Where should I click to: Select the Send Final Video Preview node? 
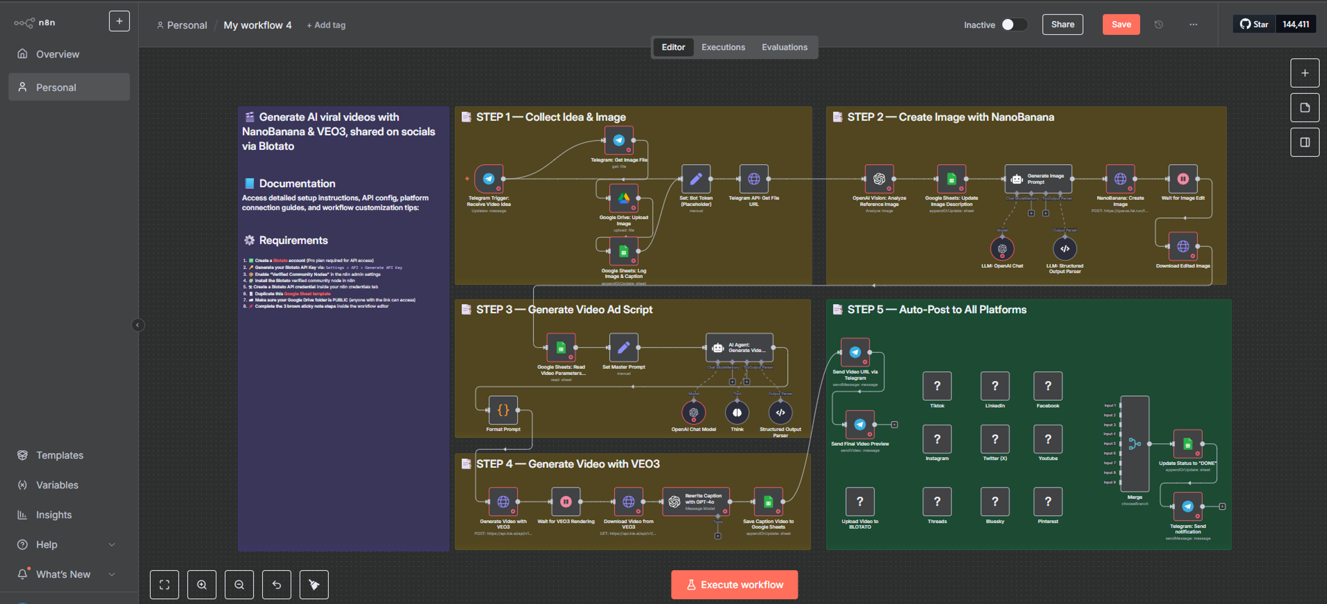(x=860, y=425)
